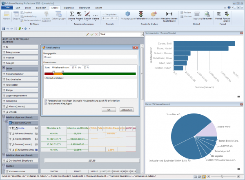Click the bis 20 % field
This screenshot has width=245, height=180.
point(85,67)
